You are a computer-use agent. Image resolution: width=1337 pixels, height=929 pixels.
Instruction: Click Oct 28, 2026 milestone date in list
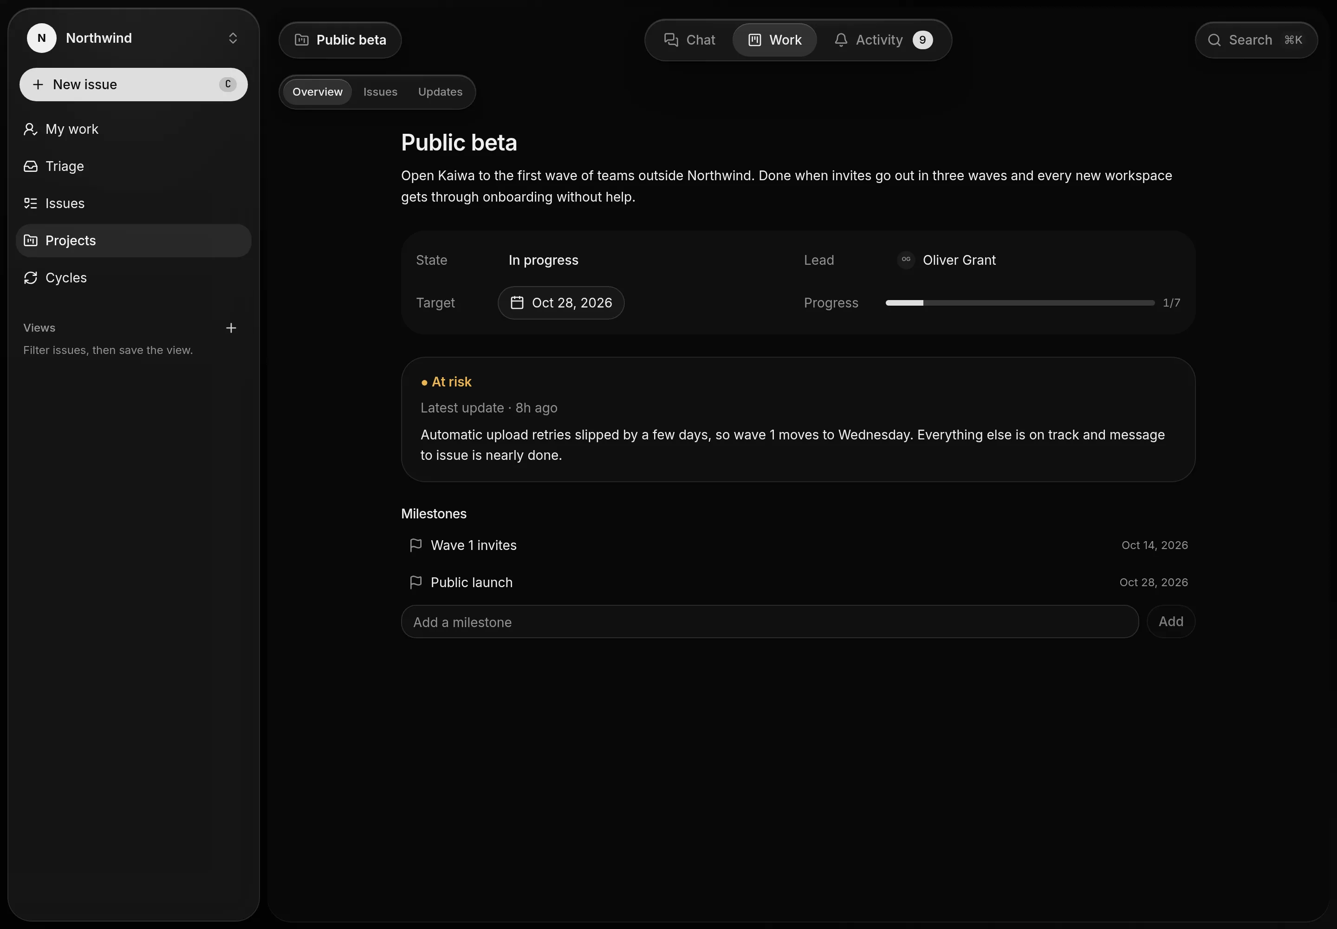tap(1153, 582)
